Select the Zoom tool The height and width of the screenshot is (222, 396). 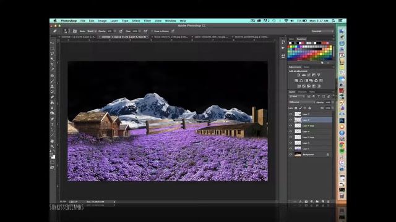click(52, 146)
